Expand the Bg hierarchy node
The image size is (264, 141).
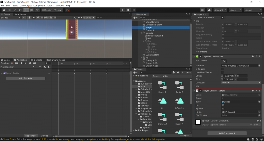142,58
